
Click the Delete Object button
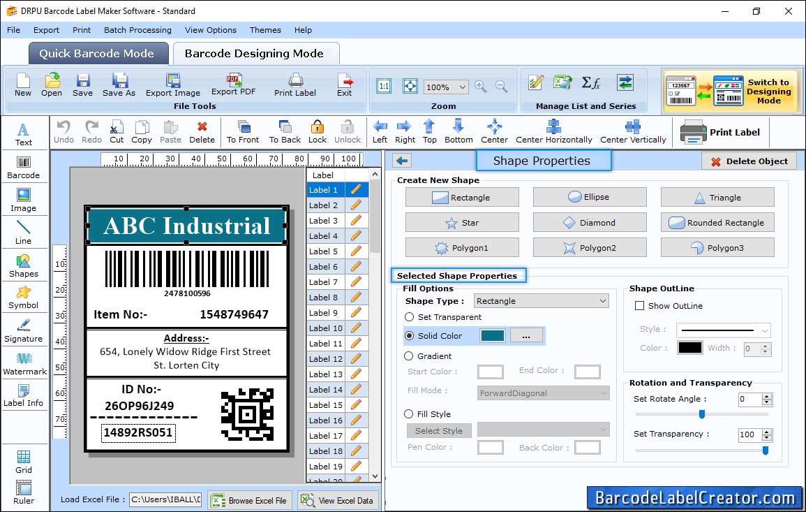(x=749, y=161)
